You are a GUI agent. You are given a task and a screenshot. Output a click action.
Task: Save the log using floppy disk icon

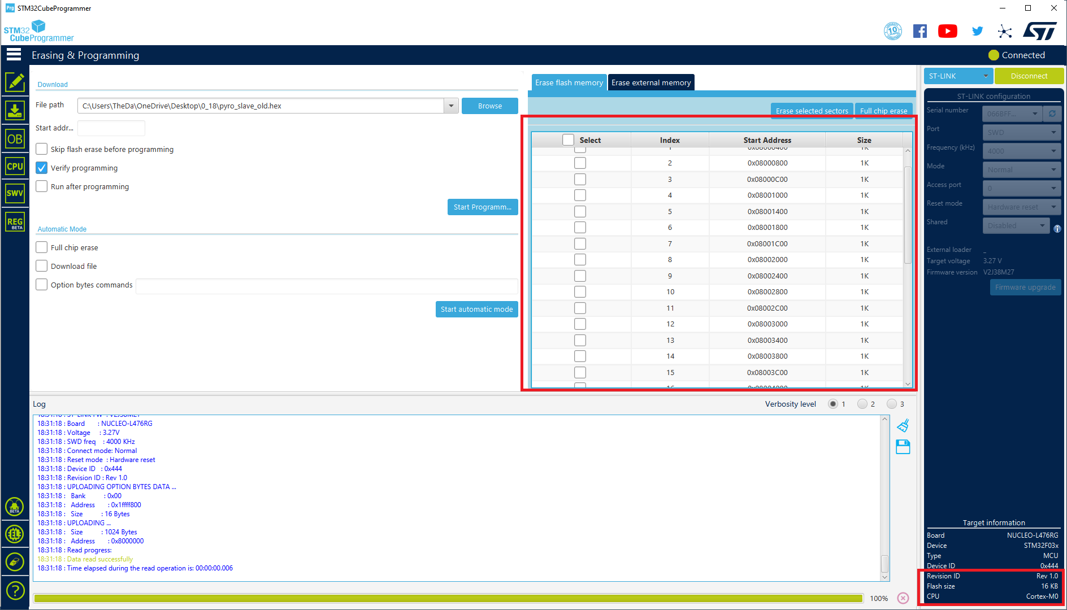click(903, 447)
